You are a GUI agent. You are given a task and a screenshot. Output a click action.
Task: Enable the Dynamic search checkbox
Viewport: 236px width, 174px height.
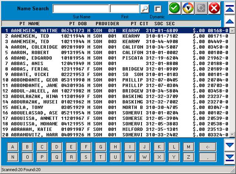[x=158, y=9]
